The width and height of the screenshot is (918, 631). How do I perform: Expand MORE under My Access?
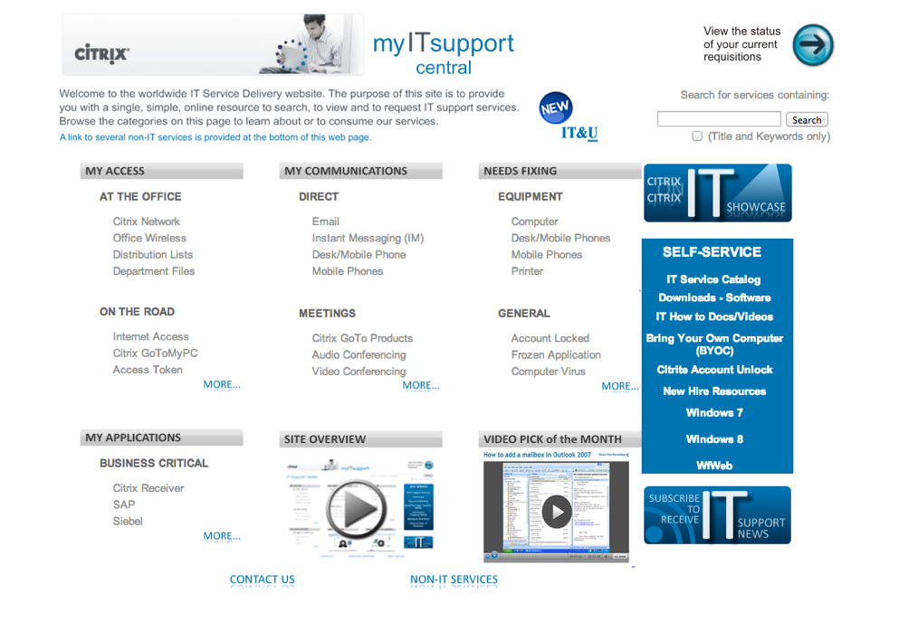[222, 384]
